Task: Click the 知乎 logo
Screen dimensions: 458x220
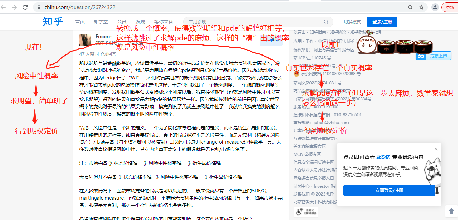Action: tap(53, 21)
